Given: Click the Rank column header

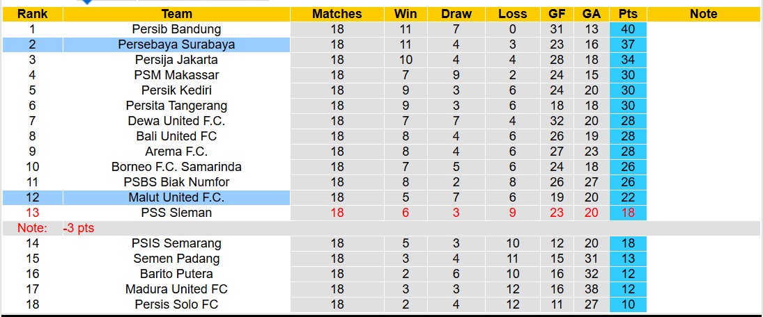Looking at the screenshot, I should (x=32, y=14).
